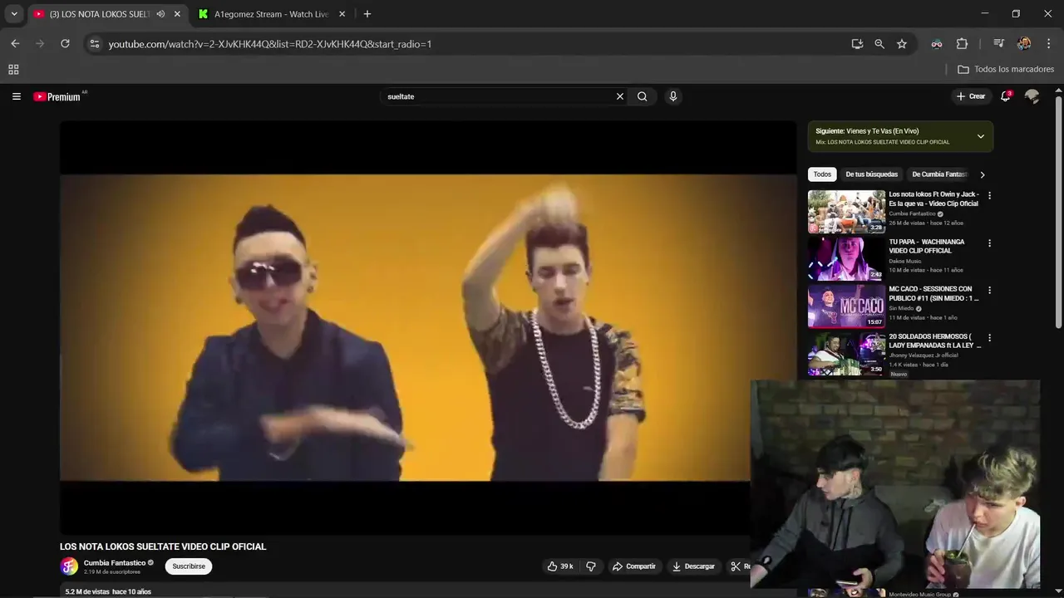The width and height of the screenshot is (1064, 598).
Task: Switch to the LOS NOTA LOKOS tab
Action: click(x=98, y=14)
